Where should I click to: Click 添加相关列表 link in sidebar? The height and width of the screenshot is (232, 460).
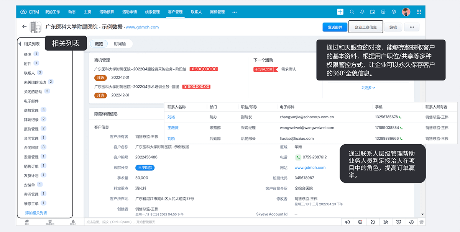[x=36, y=213]
